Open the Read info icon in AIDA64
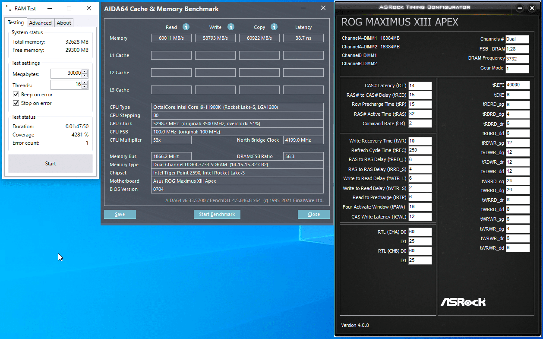The height and width of the screenshot is (339, 543). 186,27
